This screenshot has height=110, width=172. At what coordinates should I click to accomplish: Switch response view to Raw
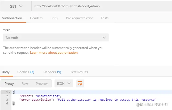click(25, 84)
